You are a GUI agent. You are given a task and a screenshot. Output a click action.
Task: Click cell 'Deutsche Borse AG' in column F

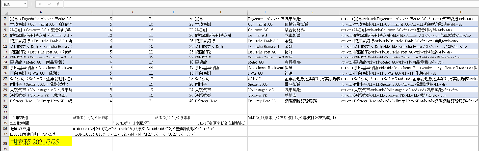(265, 46)
